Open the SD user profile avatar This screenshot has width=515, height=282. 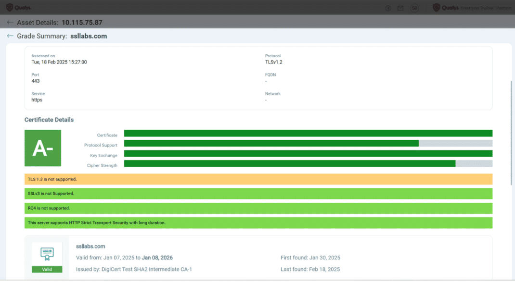(414, 8)
